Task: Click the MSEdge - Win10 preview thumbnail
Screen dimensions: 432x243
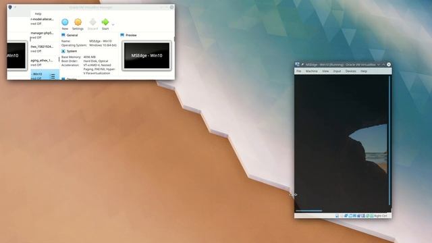Action: coord(146,55)
